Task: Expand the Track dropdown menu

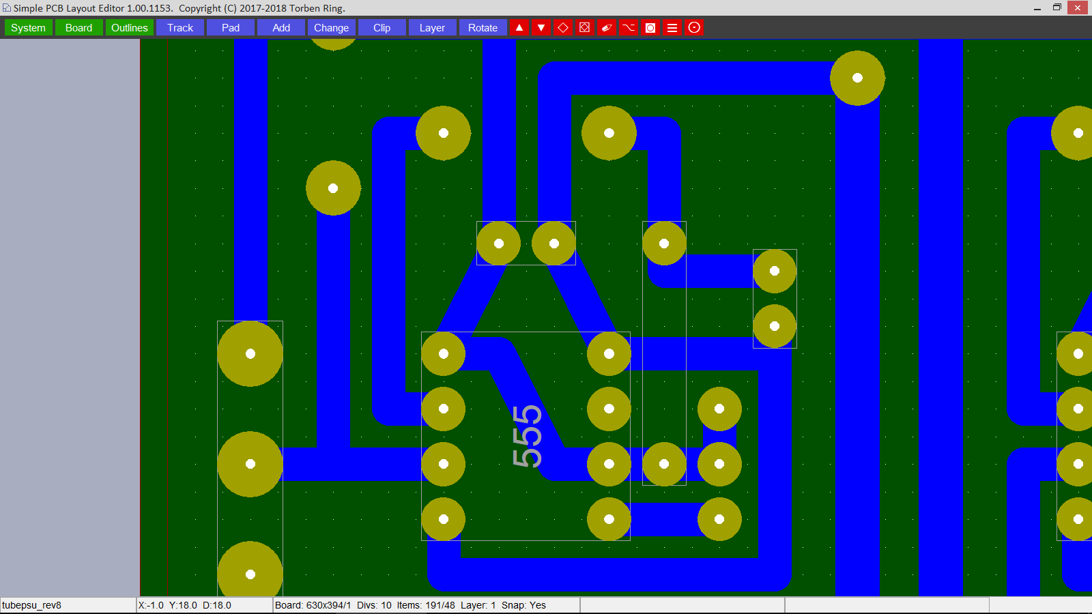Action: (180, 28)
